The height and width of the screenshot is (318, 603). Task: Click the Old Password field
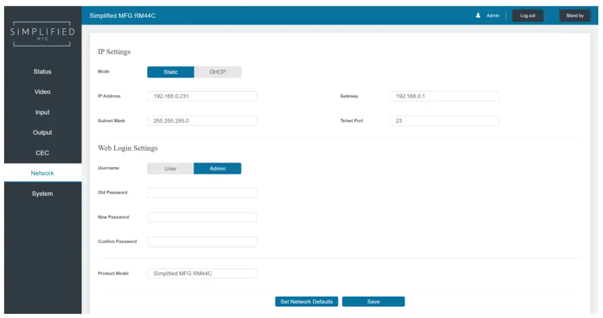coord(202,192)
